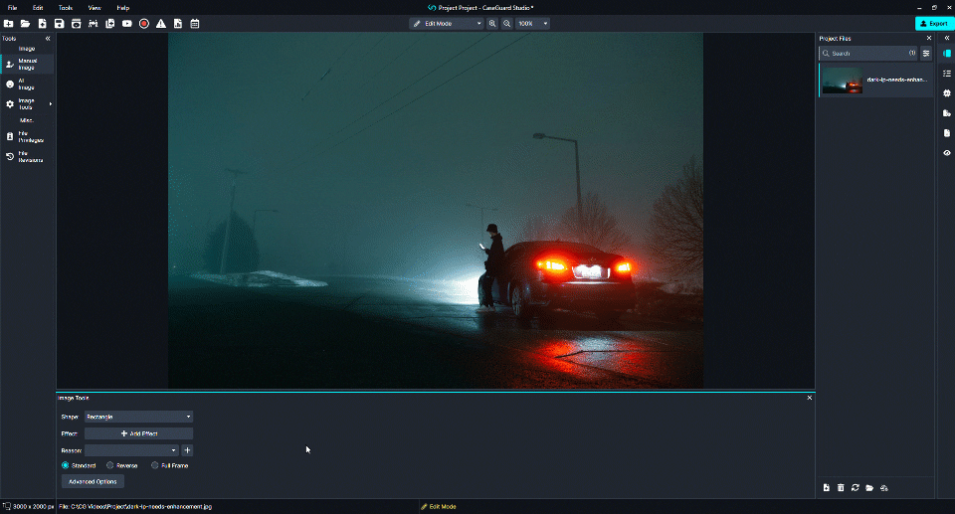
Task: Click the duplicate files toolbar icon
Action: 110,24
